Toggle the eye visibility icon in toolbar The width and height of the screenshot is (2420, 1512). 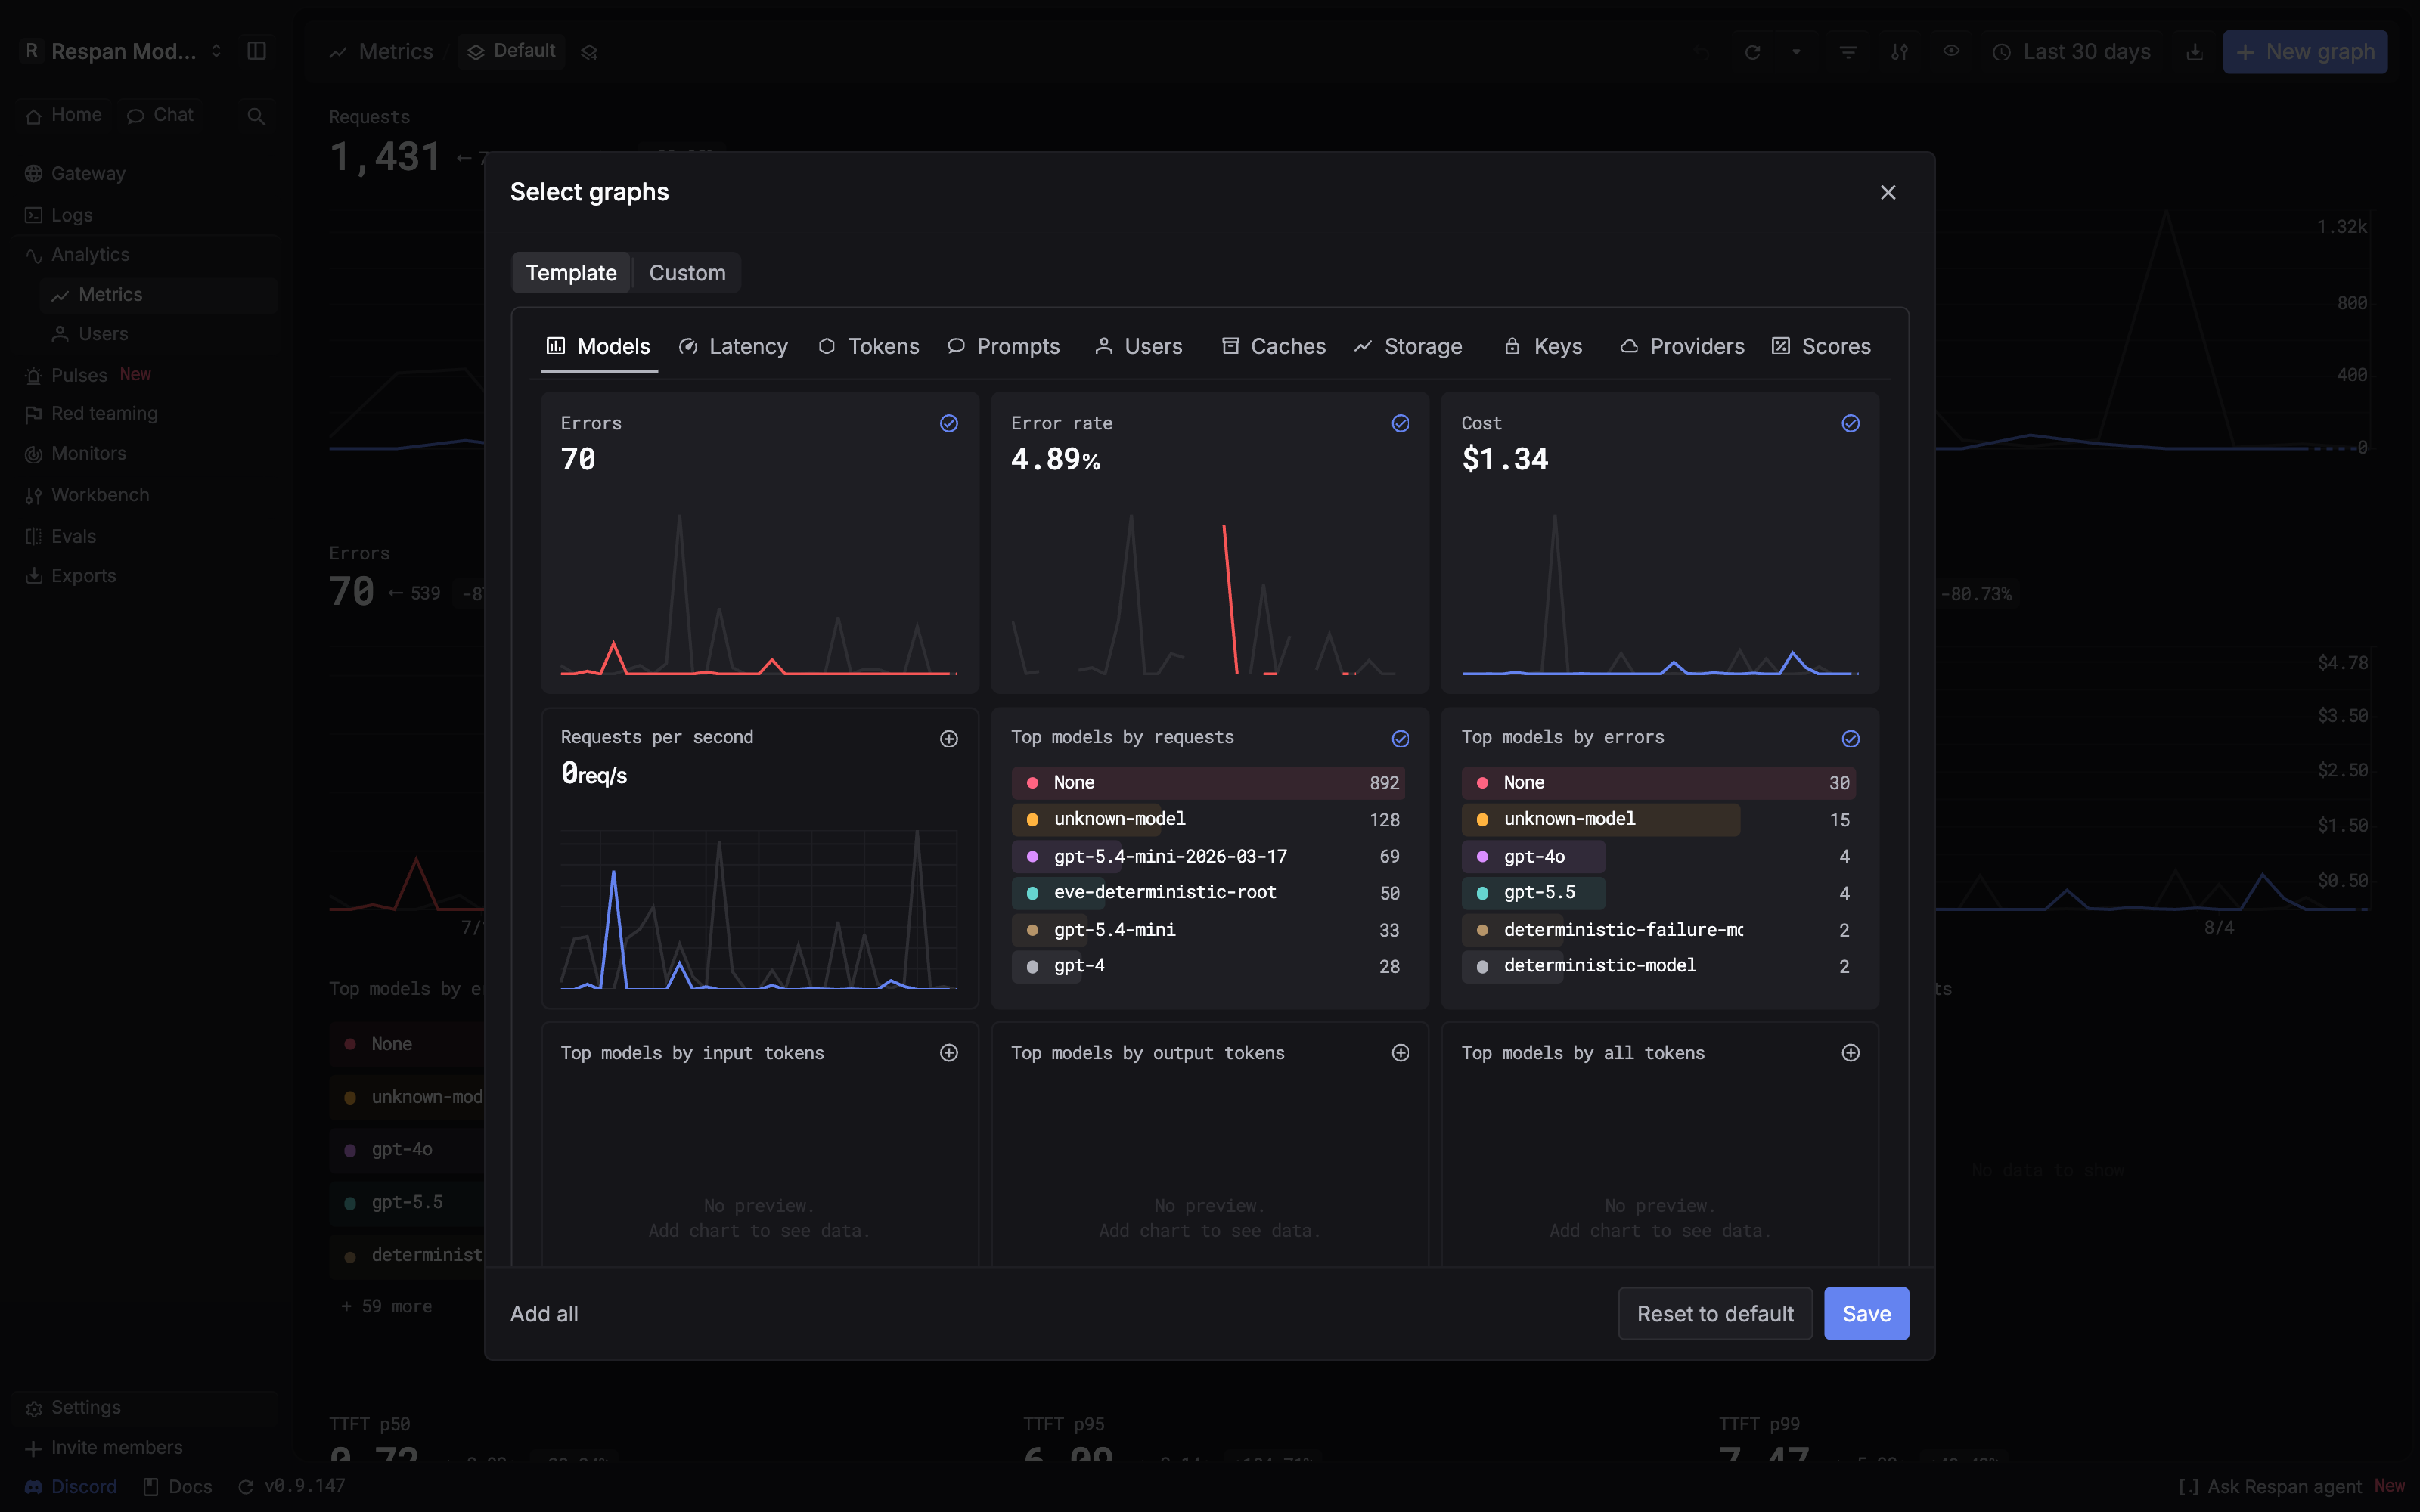click(1951, 51)
